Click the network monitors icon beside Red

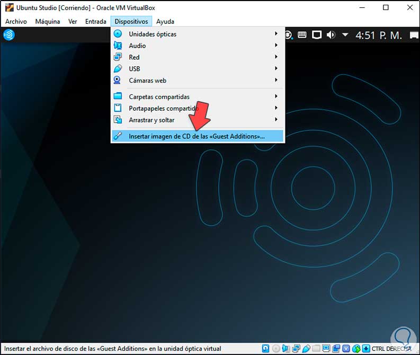[x=118, y=57]
